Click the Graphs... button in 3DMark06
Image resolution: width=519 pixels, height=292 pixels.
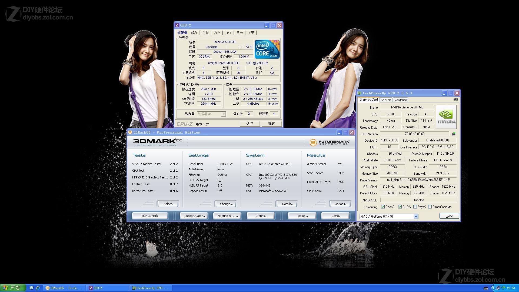tap(261, 216)
